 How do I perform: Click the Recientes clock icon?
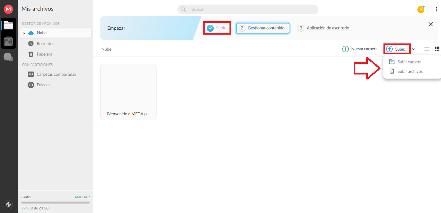point(31,43)
